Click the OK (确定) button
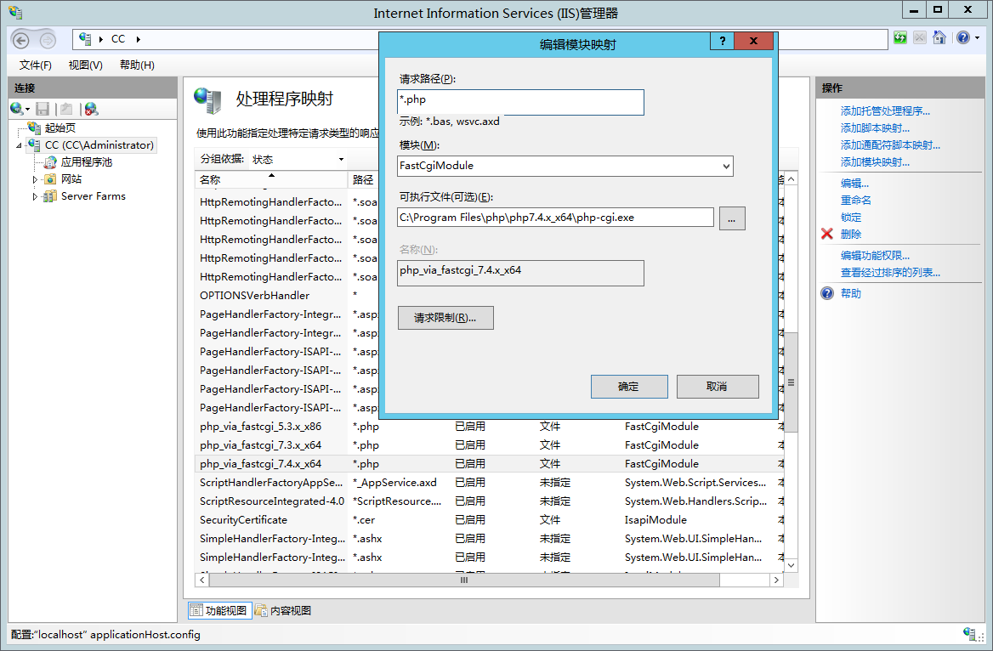Viewport: 993px width, 651px height. (629, 387)
